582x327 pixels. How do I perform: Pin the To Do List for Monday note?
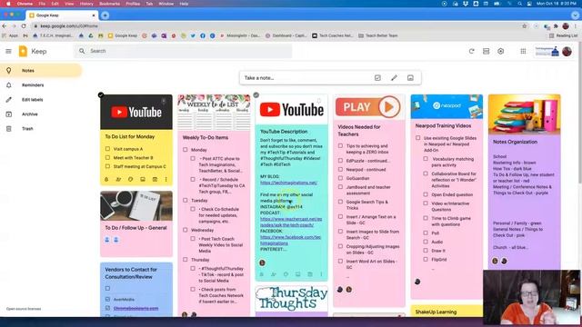(164, 101)
